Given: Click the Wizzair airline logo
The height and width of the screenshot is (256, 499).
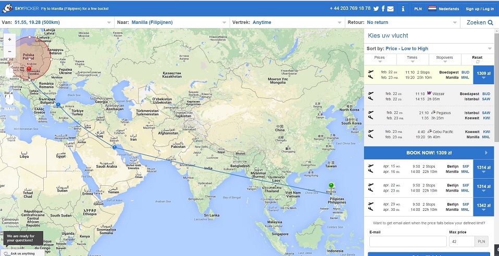Looking at the screenshot, I should click(x=429, y=93).
